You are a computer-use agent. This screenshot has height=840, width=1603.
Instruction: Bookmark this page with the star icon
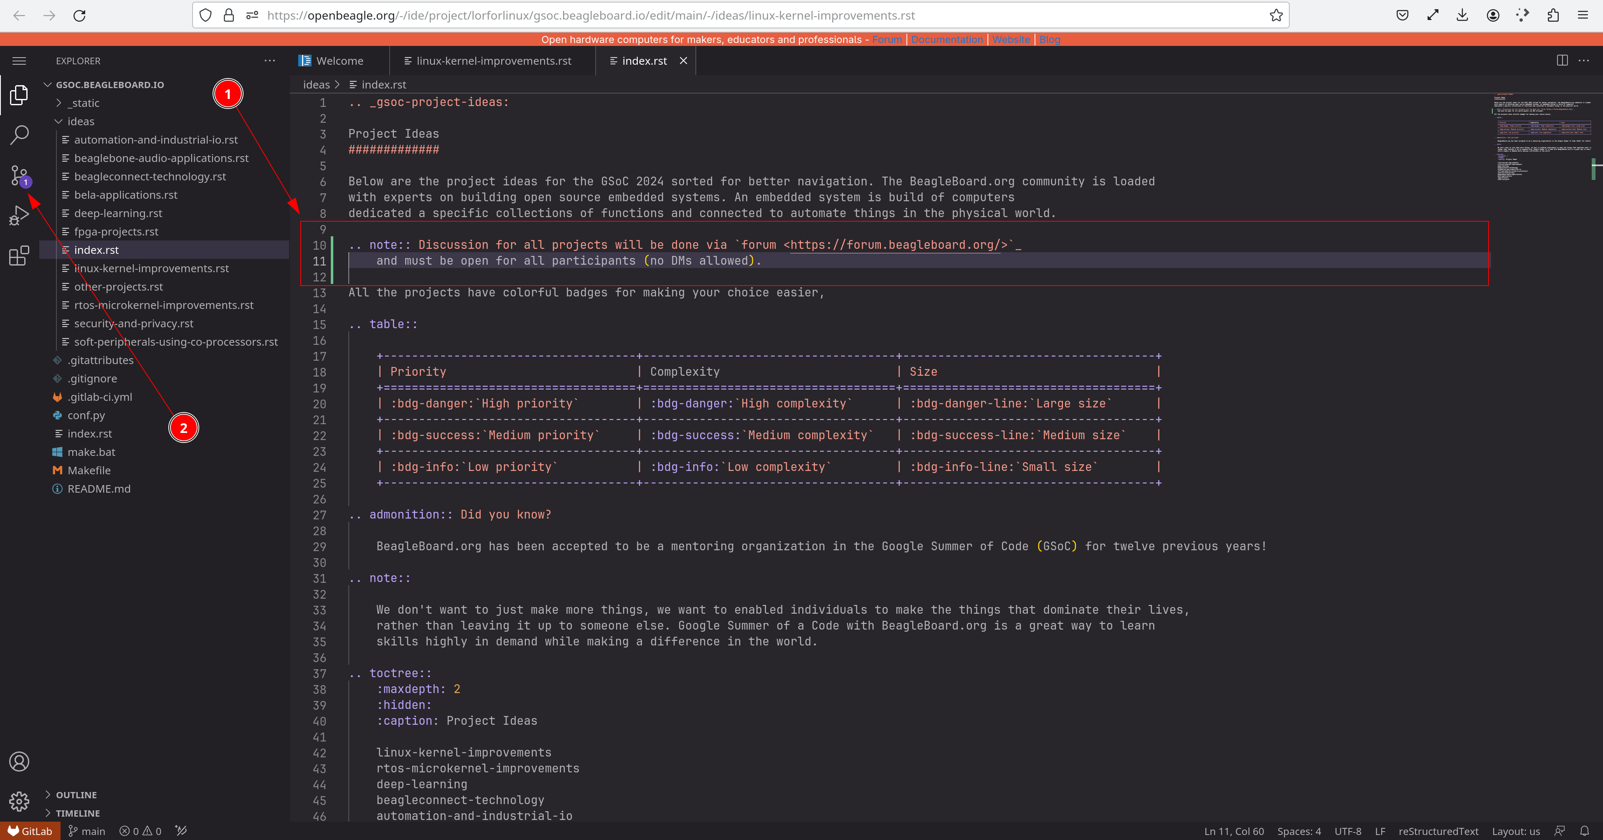click(x=1276, y=15)
